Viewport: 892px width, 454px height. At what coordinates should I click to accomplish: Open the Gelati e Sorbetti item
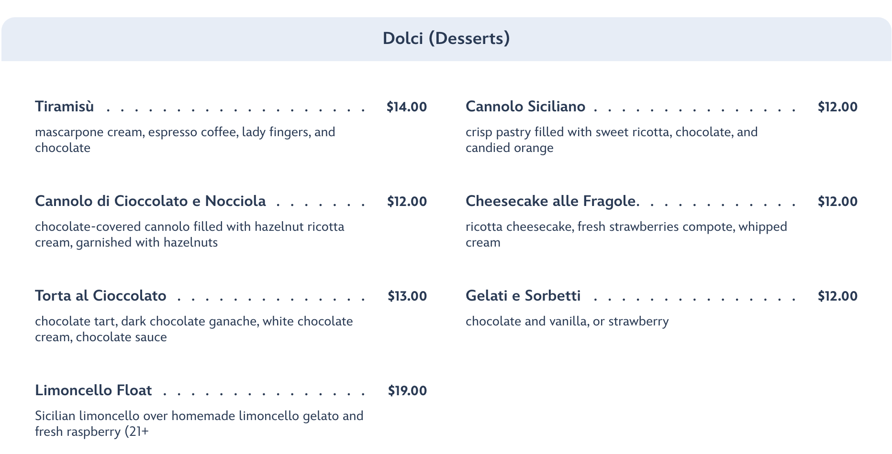click(x=523, y=296)
